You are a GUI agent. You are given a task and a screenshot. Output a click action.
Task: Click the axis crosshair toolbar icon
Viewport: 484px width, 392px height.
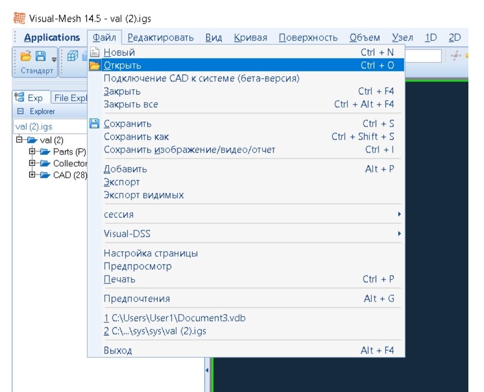coord(456,56)
